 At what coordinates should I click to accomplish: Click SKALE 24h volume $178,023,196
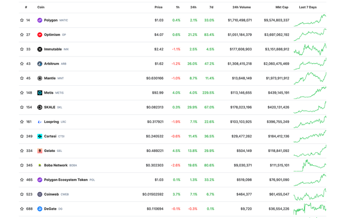pos(241,107)
